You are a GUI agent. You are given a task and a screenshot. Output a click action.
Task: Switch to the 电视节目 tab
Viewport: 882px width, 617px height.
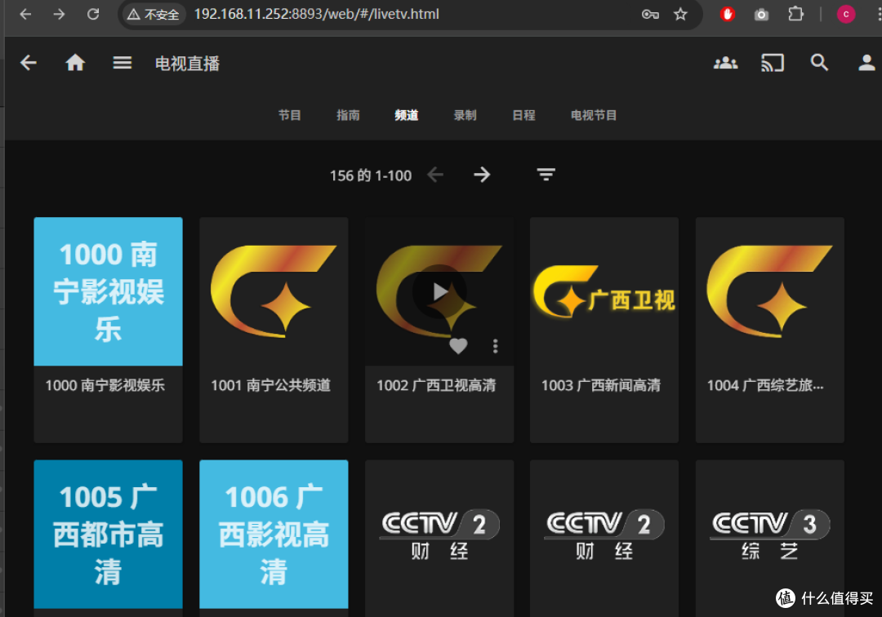[x=594, y=115]
